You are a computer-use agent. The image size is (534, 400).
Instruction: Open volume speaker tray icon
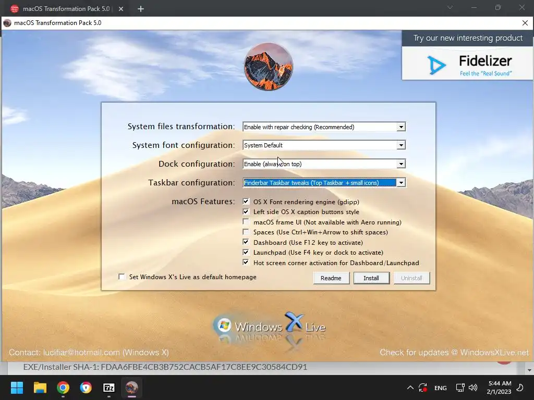point(473,387)
